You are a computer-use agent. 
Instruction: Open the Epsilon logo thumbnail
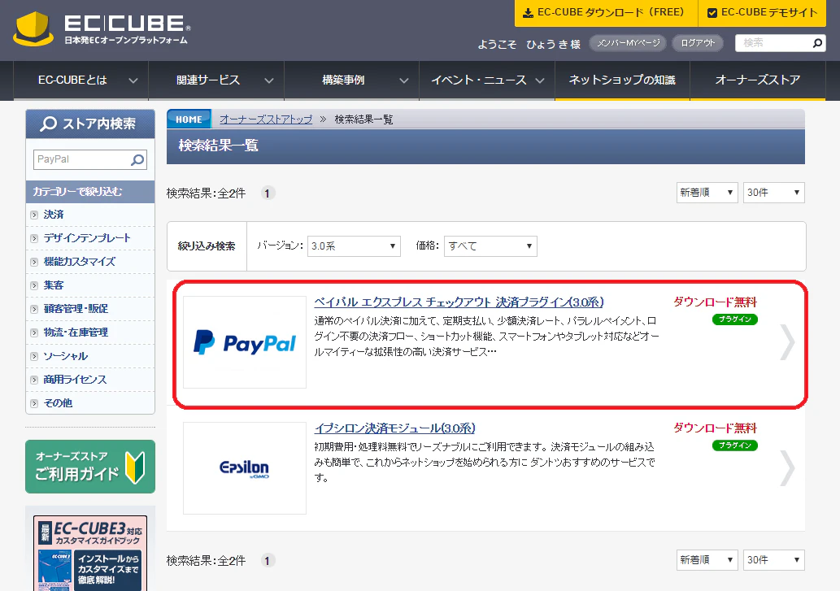245,468
